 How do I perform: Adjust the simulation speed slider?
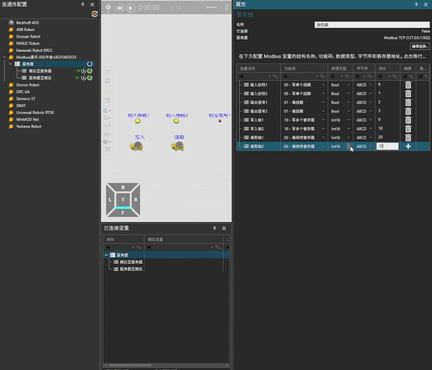click(211, 7)
